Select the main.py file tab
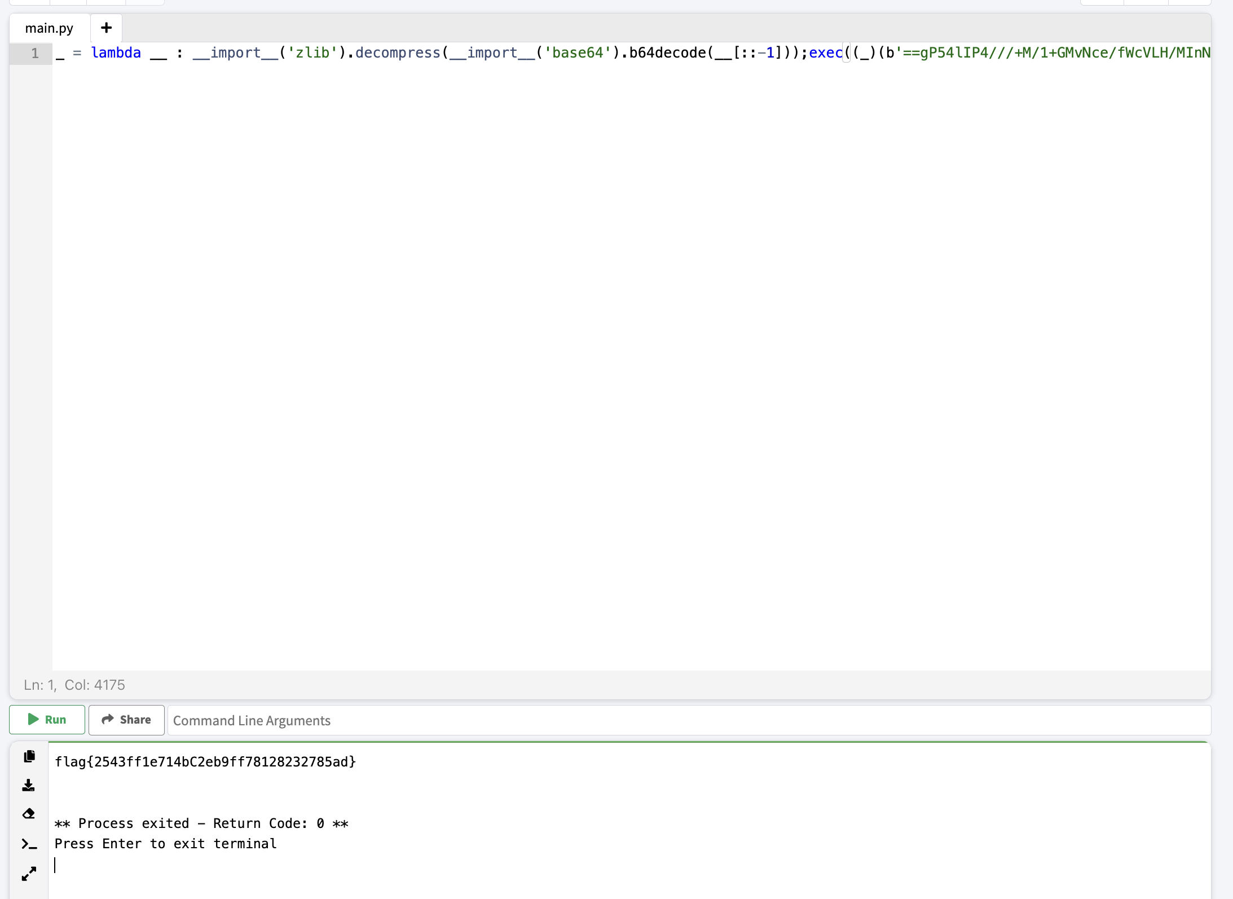 click(49, 28)
